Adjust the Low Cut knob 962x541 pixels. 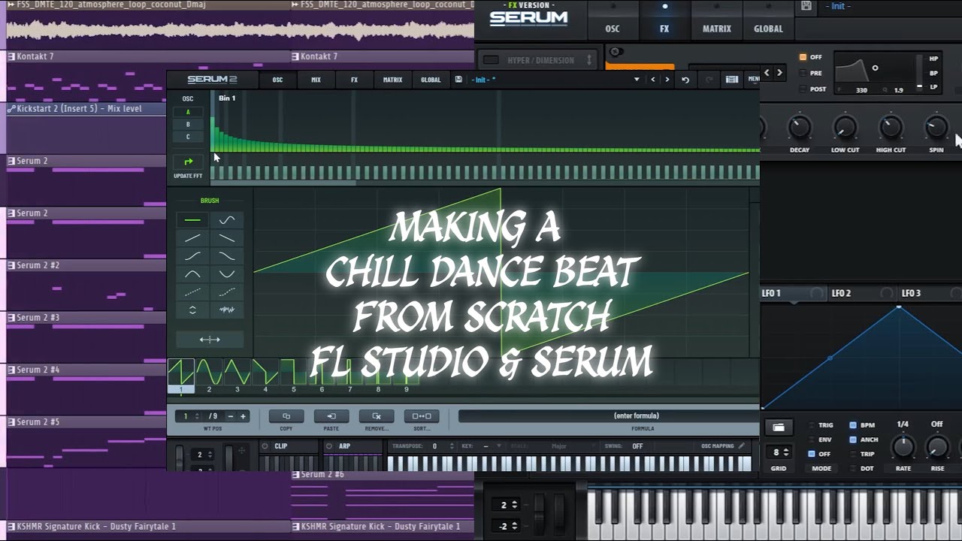(845, 127)
